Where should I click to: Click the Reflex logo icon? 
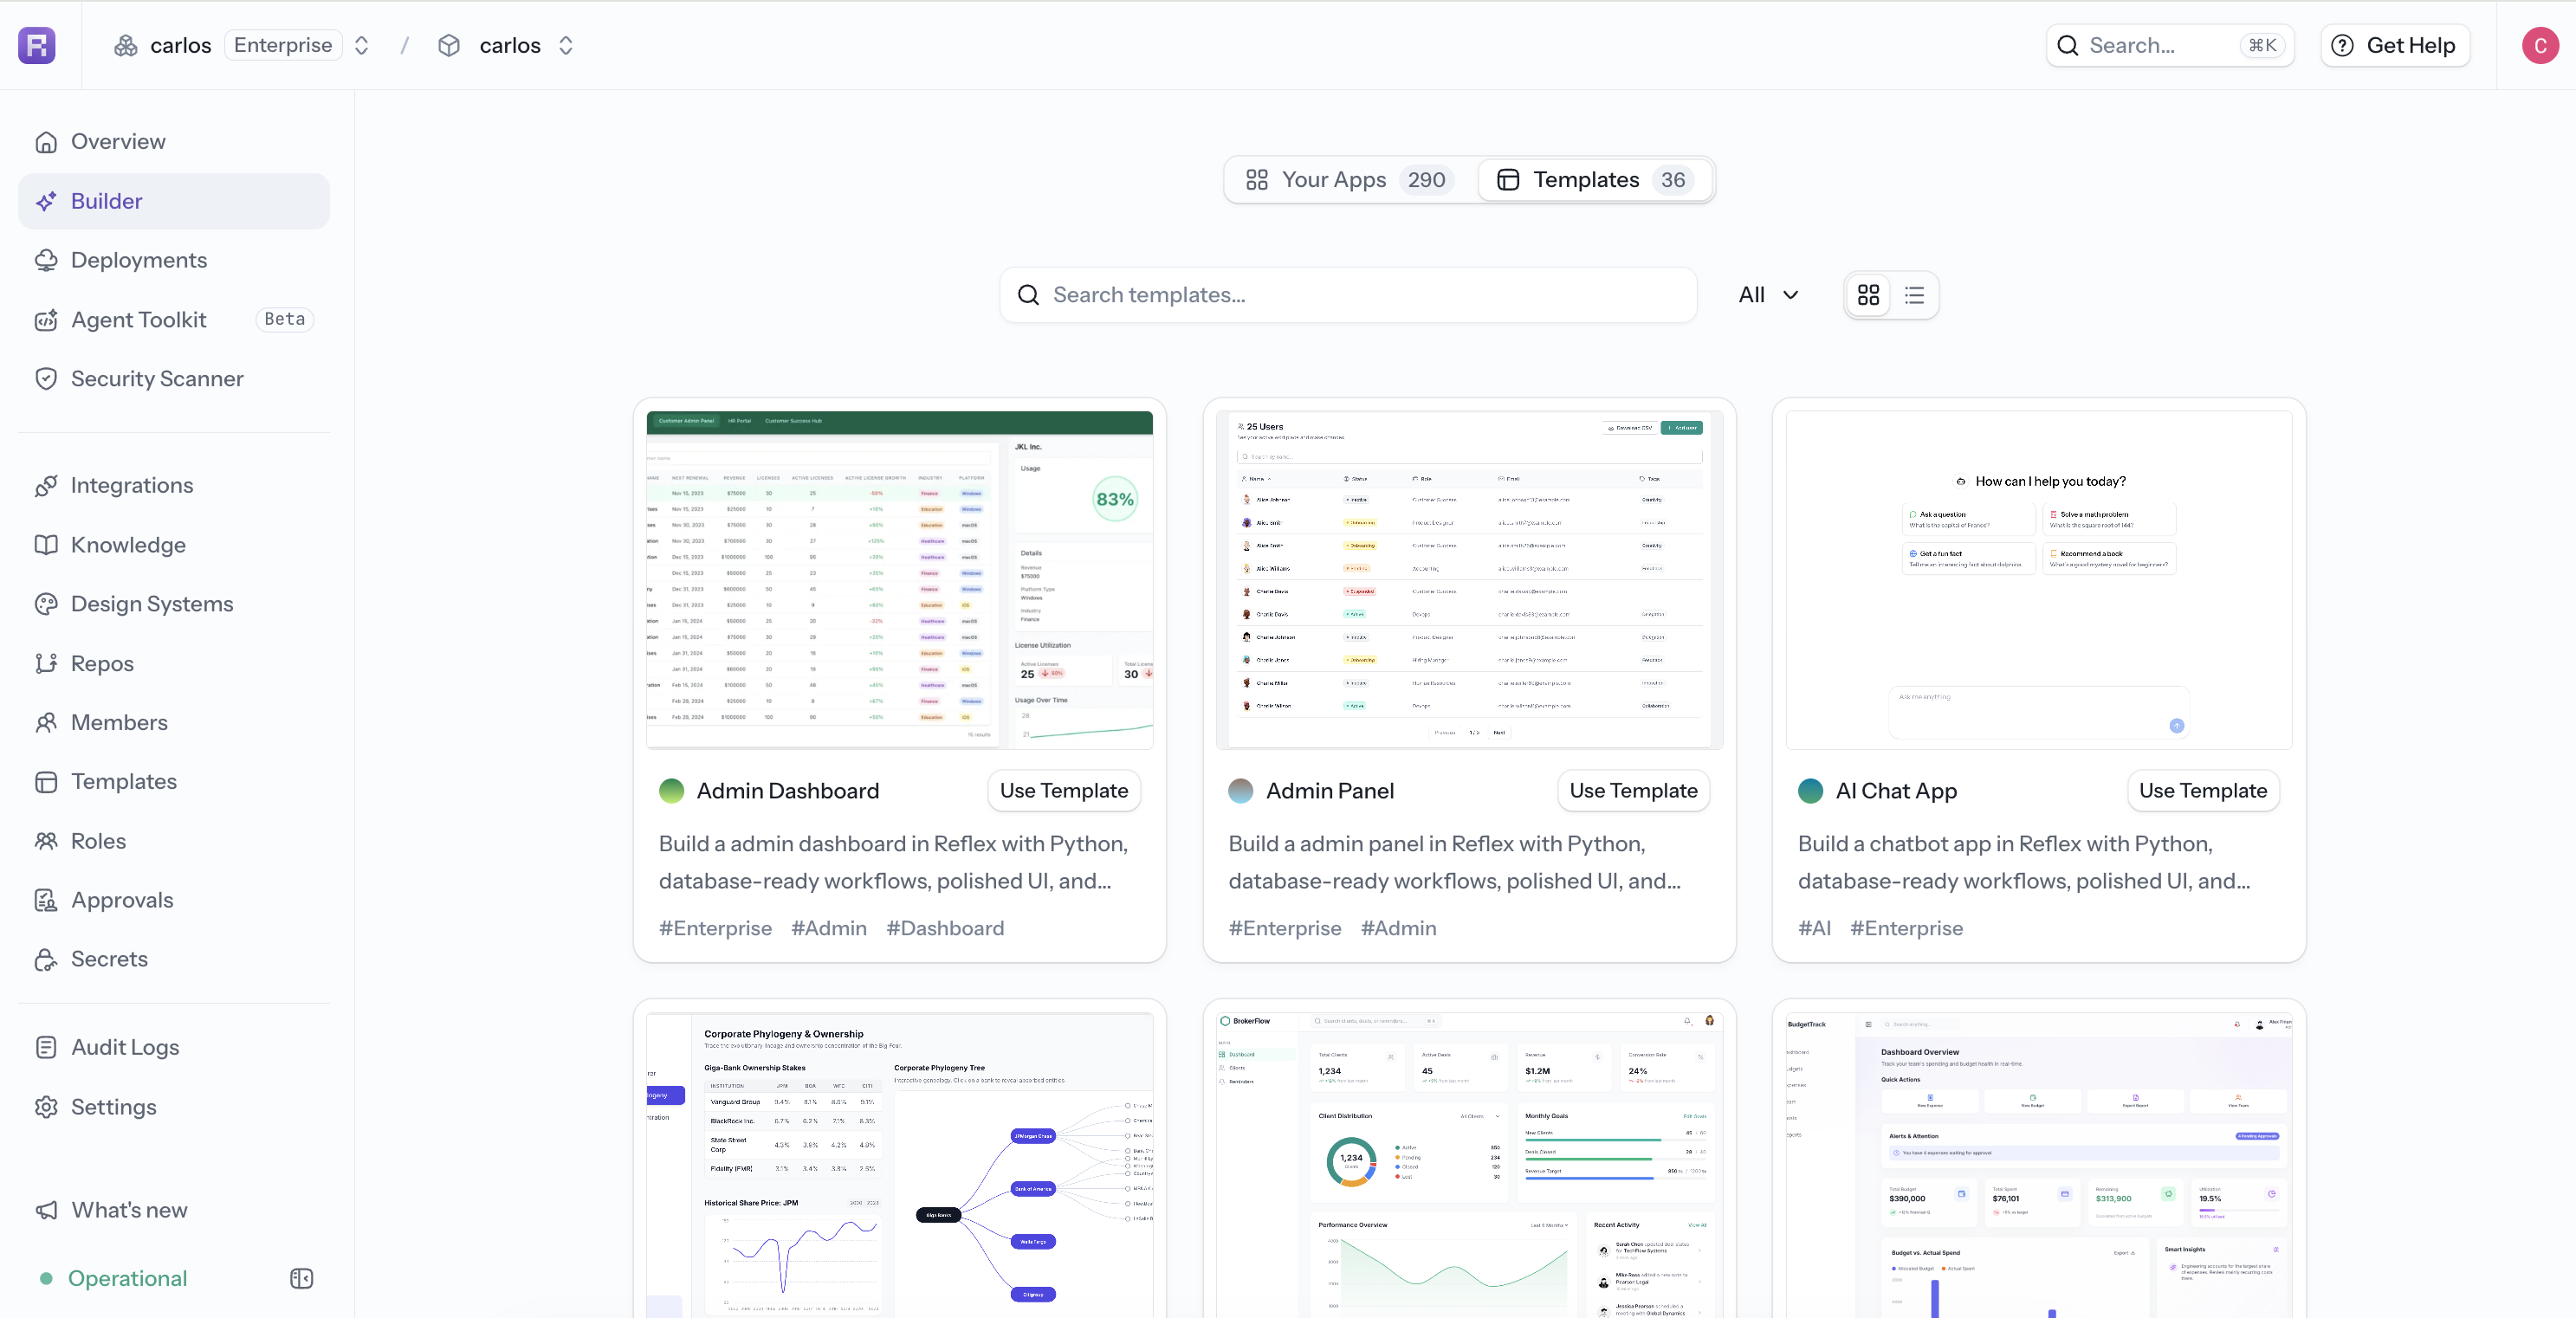click(x=37, y=45)
